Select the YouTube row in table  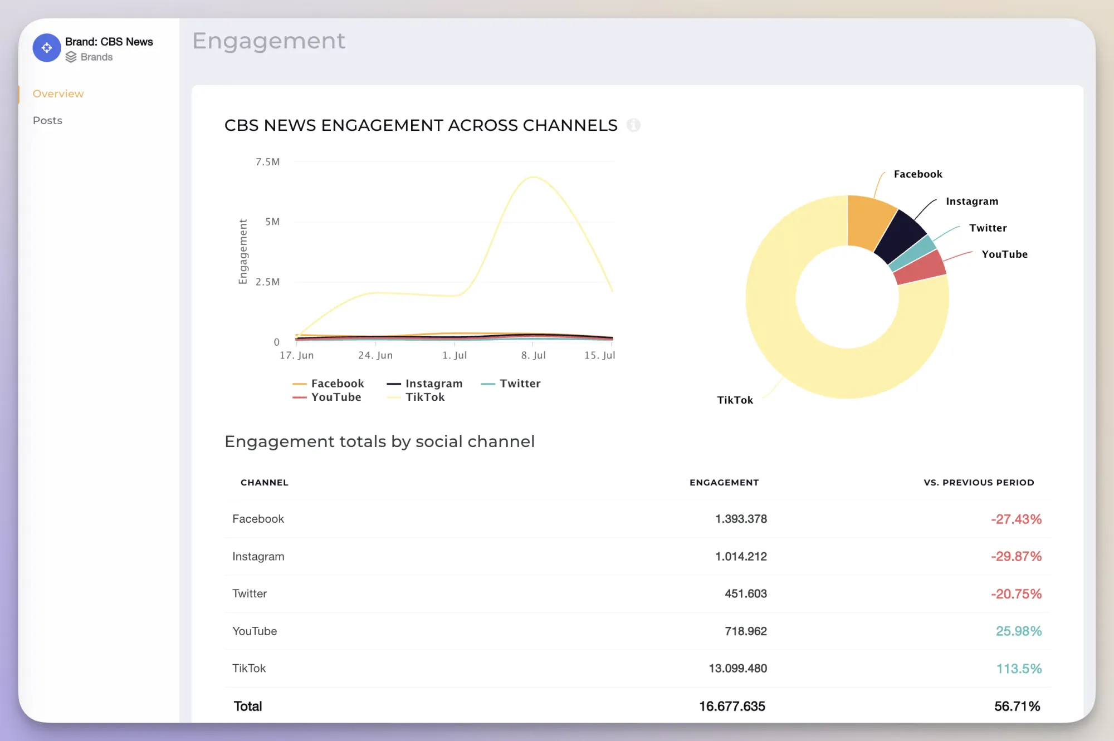[637, 631]
